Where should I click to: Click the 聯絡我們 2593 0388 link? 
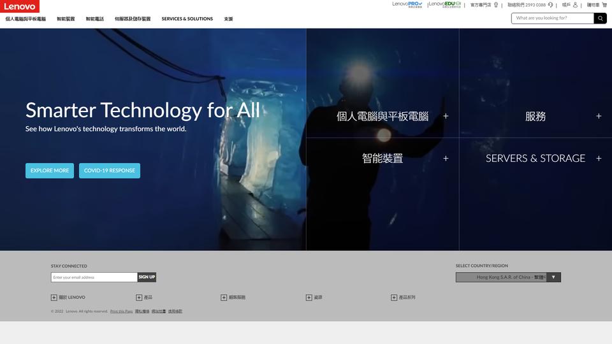(x=527, y=5)
